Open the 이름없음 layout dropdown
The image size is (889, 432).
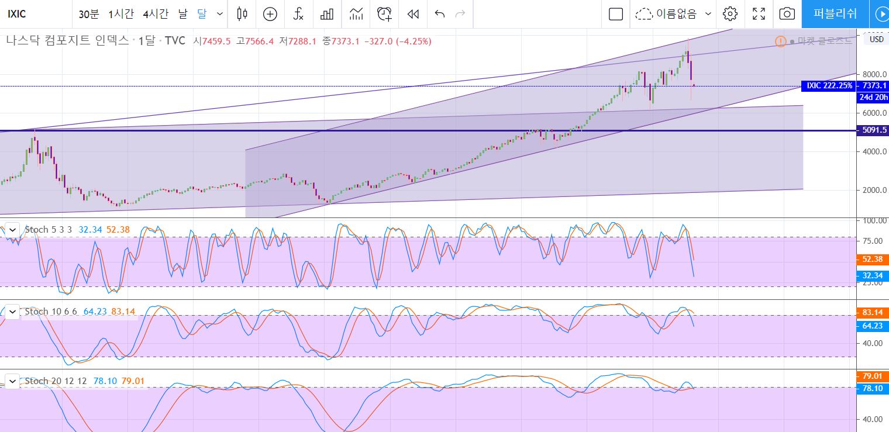point(708,14)
